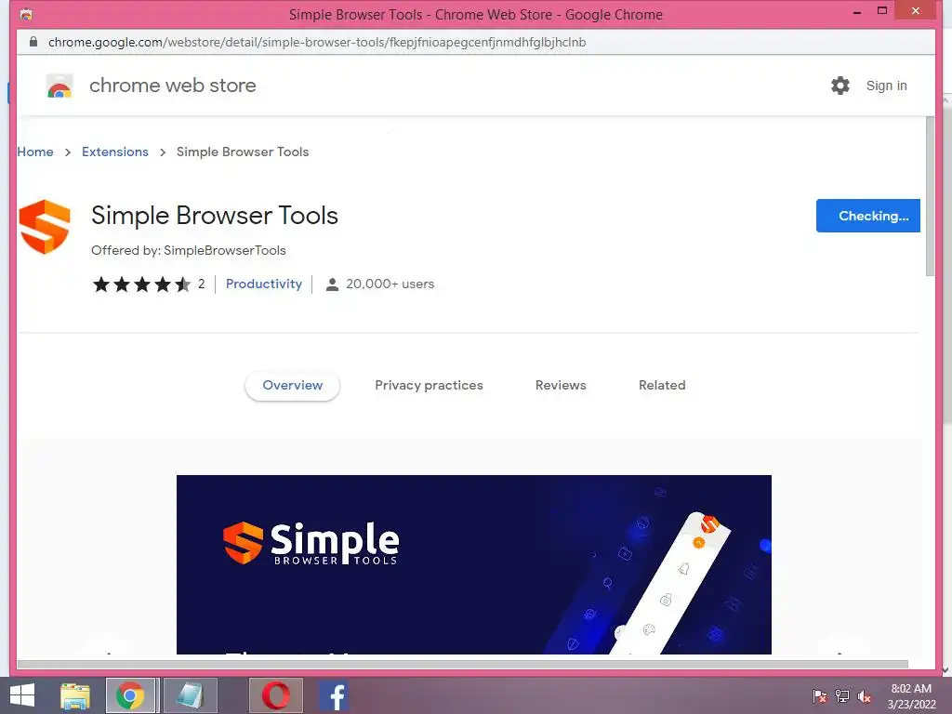This screenshot has width=952, height=714.
Task: Click the '20,000+ users' text
Action: pos(390,284)
